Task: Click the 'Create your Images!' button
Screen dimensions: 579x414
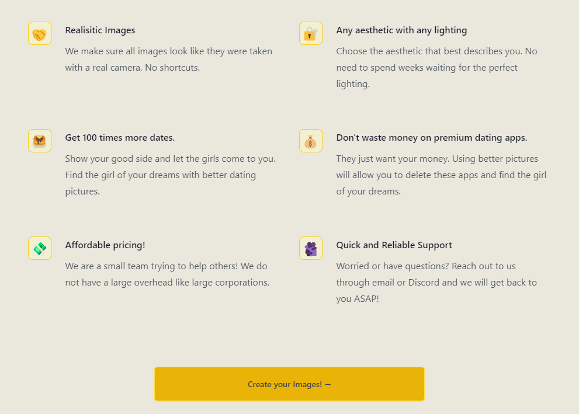Action: pos(289,384)
